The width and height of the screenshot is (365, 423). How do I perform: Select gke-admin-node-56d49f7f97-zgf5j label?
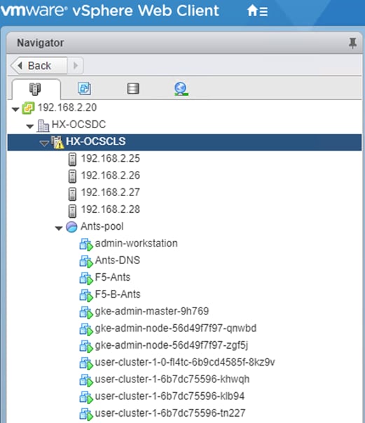point(172,345)
